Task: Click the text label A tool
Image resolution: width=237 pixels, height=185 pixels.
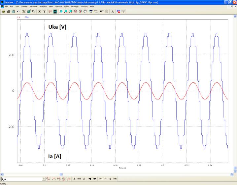Action: click(x=113, y=11)
